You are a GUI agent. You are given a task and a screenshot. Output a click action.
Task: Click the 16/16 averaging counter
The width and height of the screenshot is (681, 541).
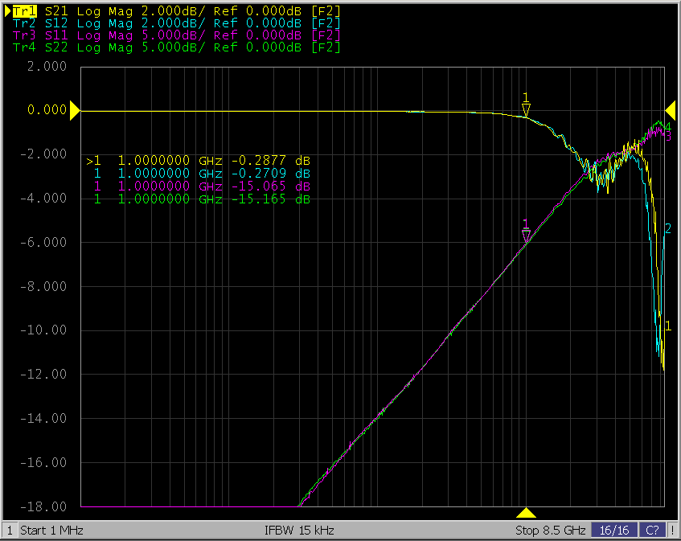coord(613,531)
